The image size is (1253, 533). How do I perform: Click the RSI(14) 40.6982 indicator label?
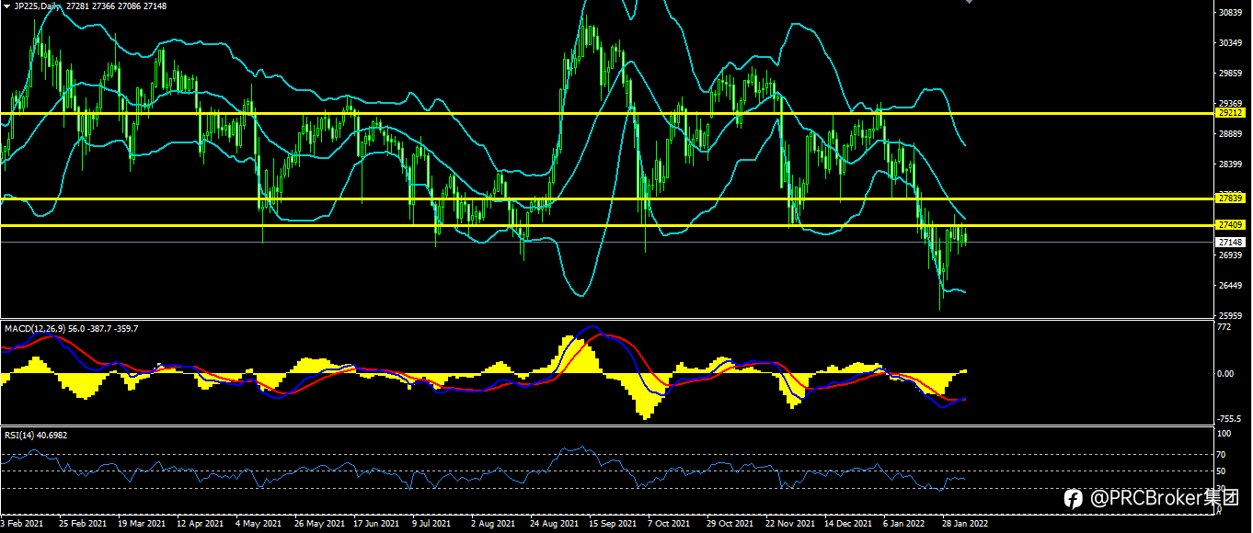[x=36, y=435]
